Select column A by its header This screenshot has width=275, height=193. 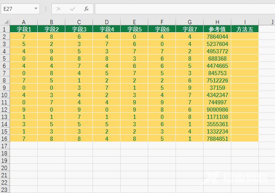24,22
